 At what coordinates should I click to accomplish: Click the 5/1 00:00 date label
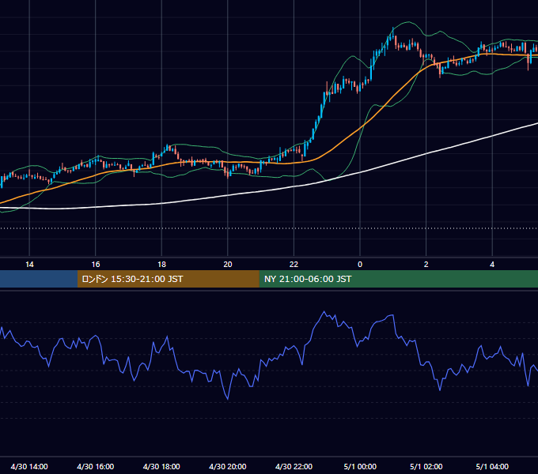coord(360,466)
